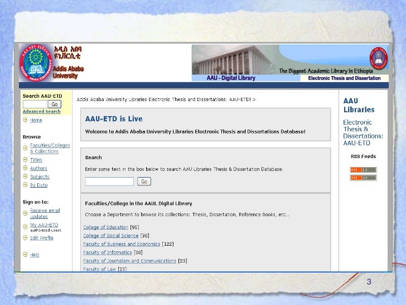Click the main panel Go button
The image size is (406, 305).
click(144, 182)
